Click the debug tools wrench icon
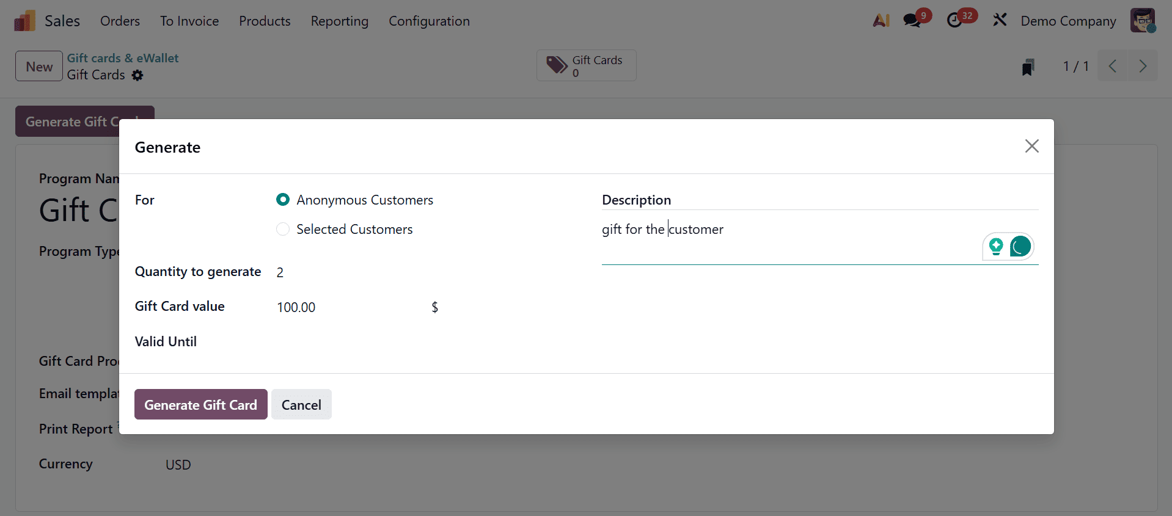Viewport: 1172px width, 516px height. 1000,21
